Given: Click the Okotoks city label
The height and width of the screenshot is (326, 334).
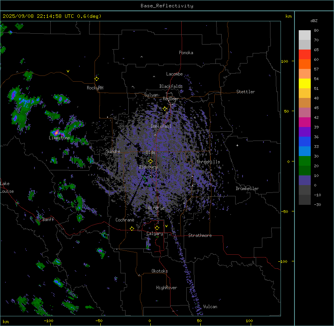Looking at the screenshot, I should point(160,271).
